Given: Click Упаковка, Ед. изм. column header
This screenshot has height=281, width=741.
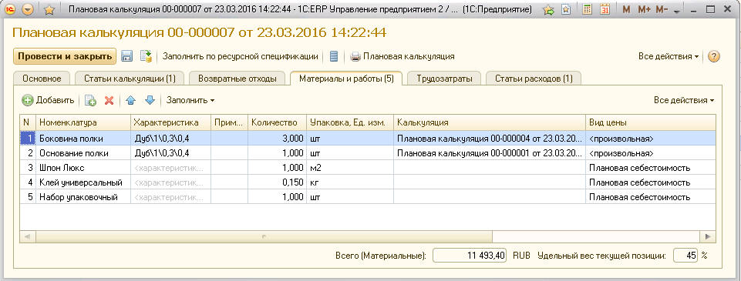Looking at the screenshot, I should (350, 122).
